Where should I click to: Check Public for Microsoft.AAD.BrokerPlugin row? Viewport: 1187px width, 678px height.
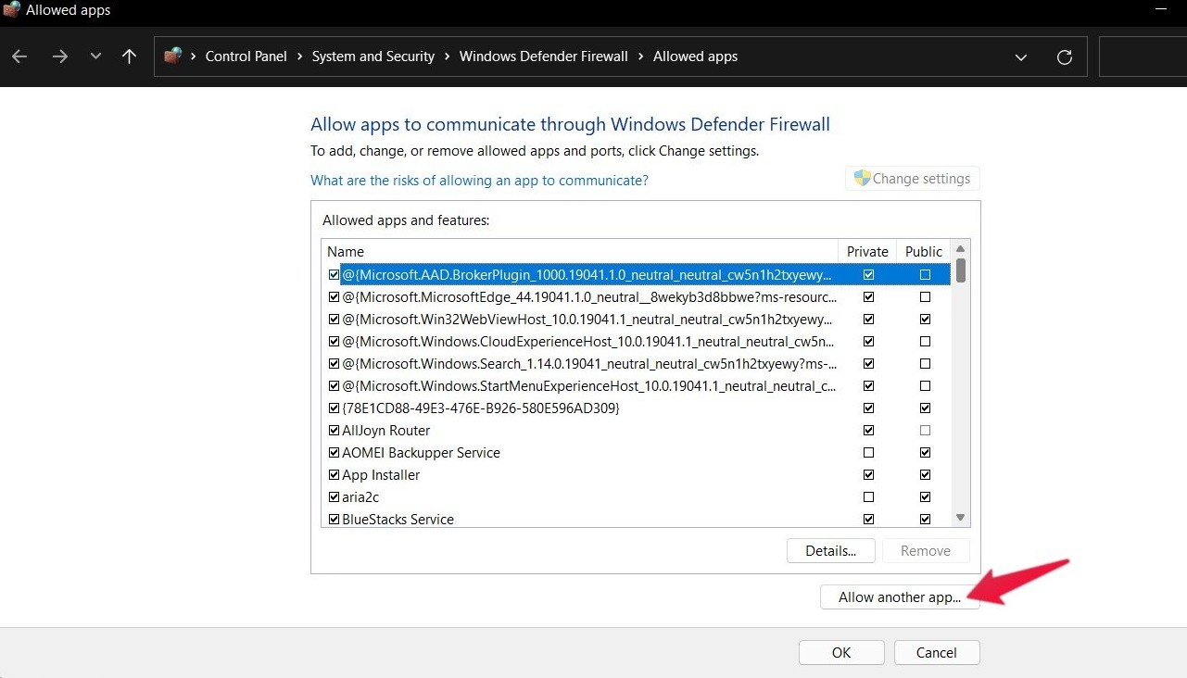pos(925,275)
